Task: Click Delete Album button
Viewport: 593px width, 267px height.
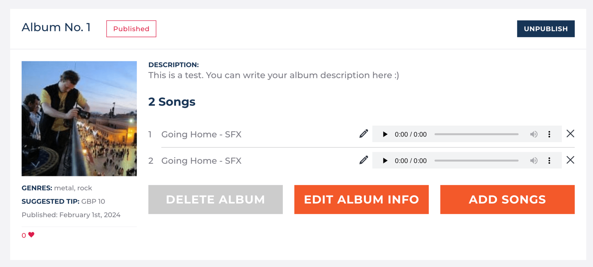Action: [x=215, y=199]
